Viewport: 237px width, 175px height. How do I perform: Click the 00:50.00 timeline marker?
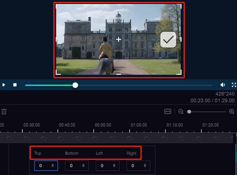tap(103, 125)
